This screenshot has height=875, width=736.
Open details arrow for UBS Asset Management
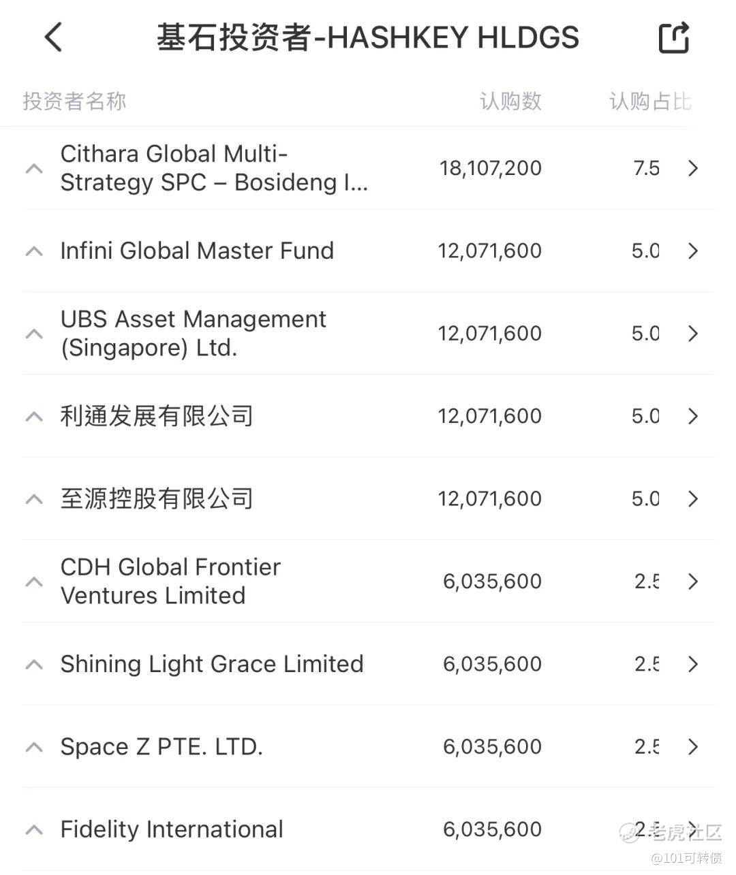(693, 334)
